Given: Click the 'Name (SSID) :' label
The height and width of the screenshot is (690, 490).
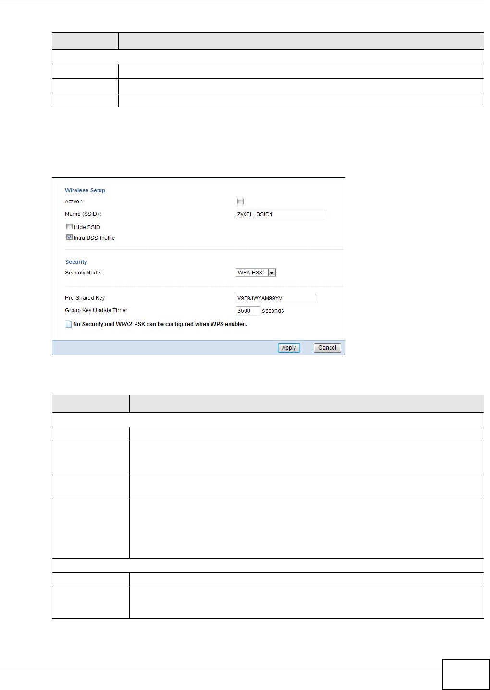Looking at the screenshot, I should coord(83,214).
